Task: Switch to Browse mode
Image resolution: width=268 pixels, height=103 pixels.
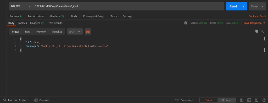Action: click(226, 100)
